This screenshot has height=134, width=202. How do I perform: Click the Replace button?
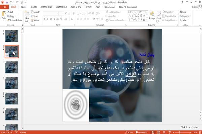[x=185, y=16]
